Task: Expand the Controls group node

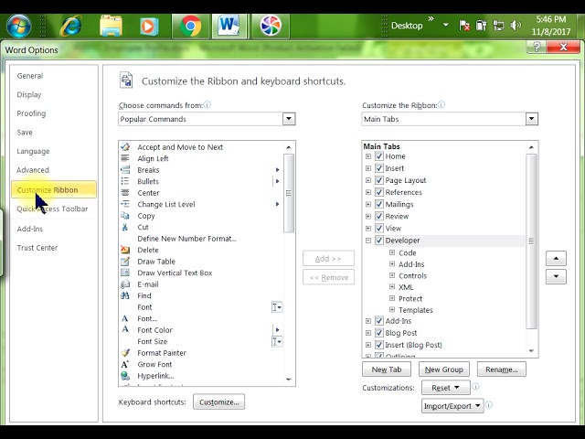Action: [x=392, y=275]
